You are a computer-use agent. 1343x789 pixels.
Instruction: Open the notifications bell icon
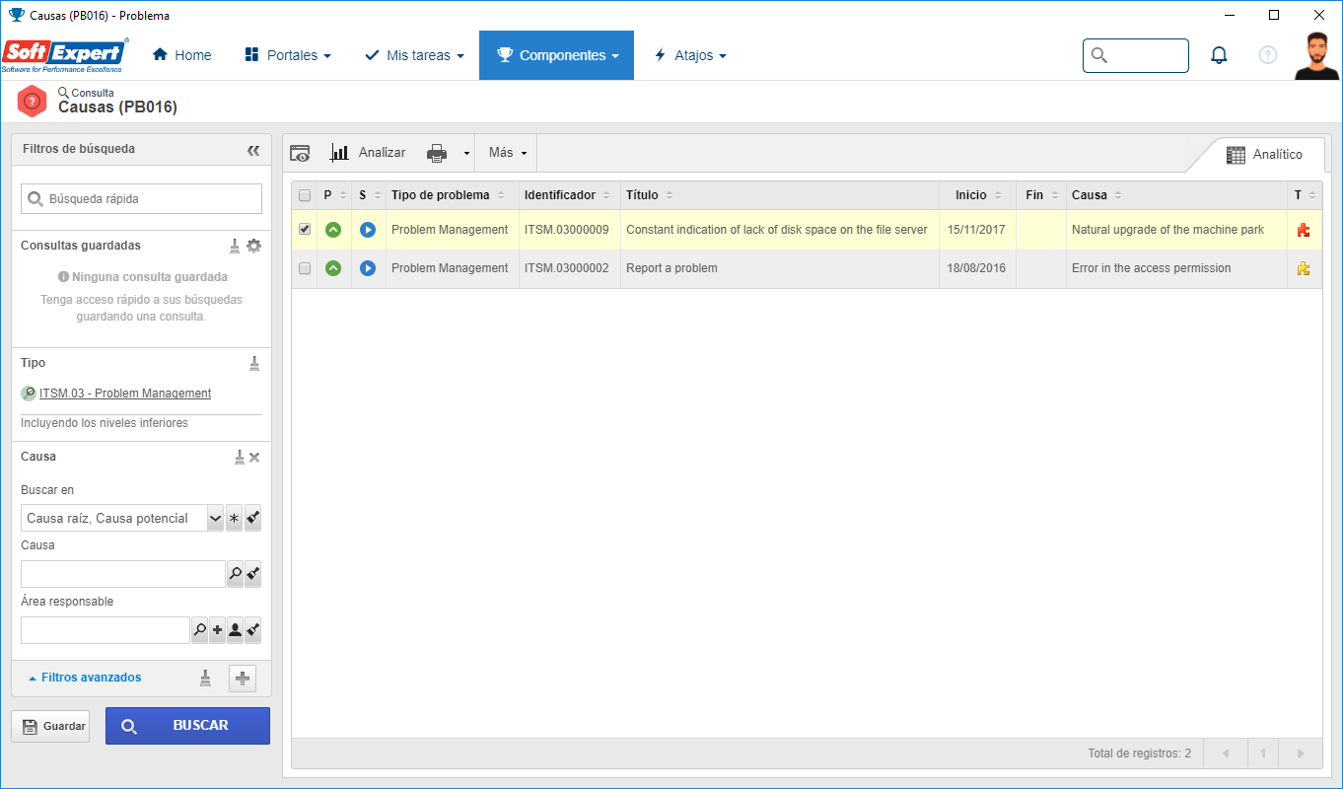tap(1219, 55)
